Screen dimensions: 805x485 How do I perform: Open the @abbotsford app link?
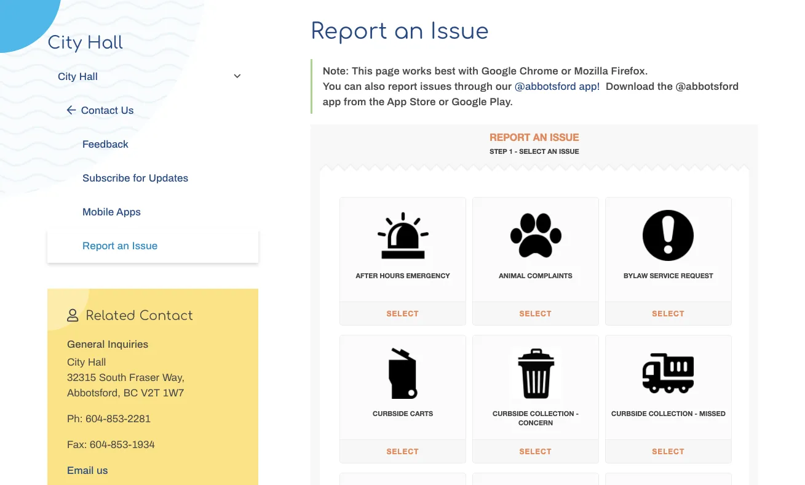coord(557,86)
